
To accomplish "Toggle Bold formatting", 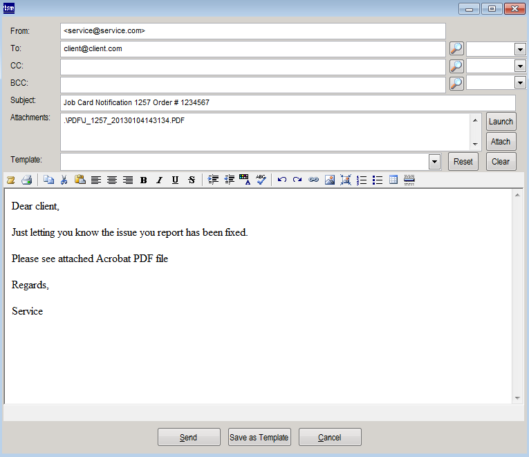I will 143,180.
